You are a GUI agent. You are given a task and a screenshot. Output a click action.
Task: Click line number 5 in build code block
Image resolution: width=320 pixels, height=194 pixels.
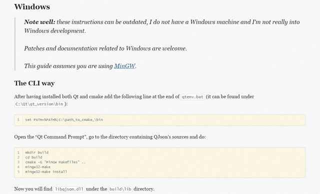[x=18, y=172]
